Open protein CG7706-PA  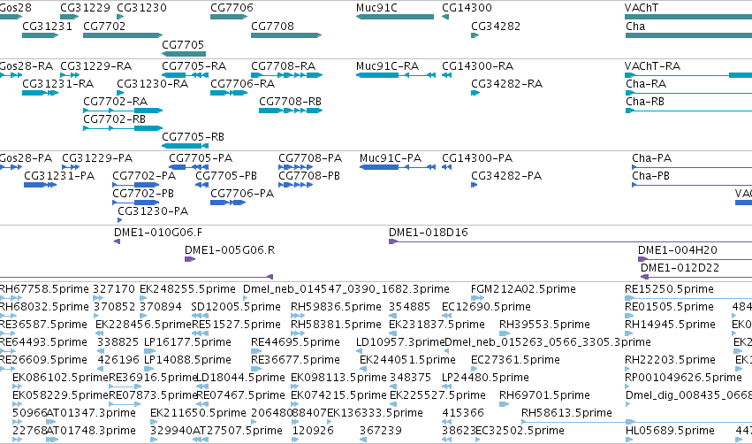click(x=228, y=203)
